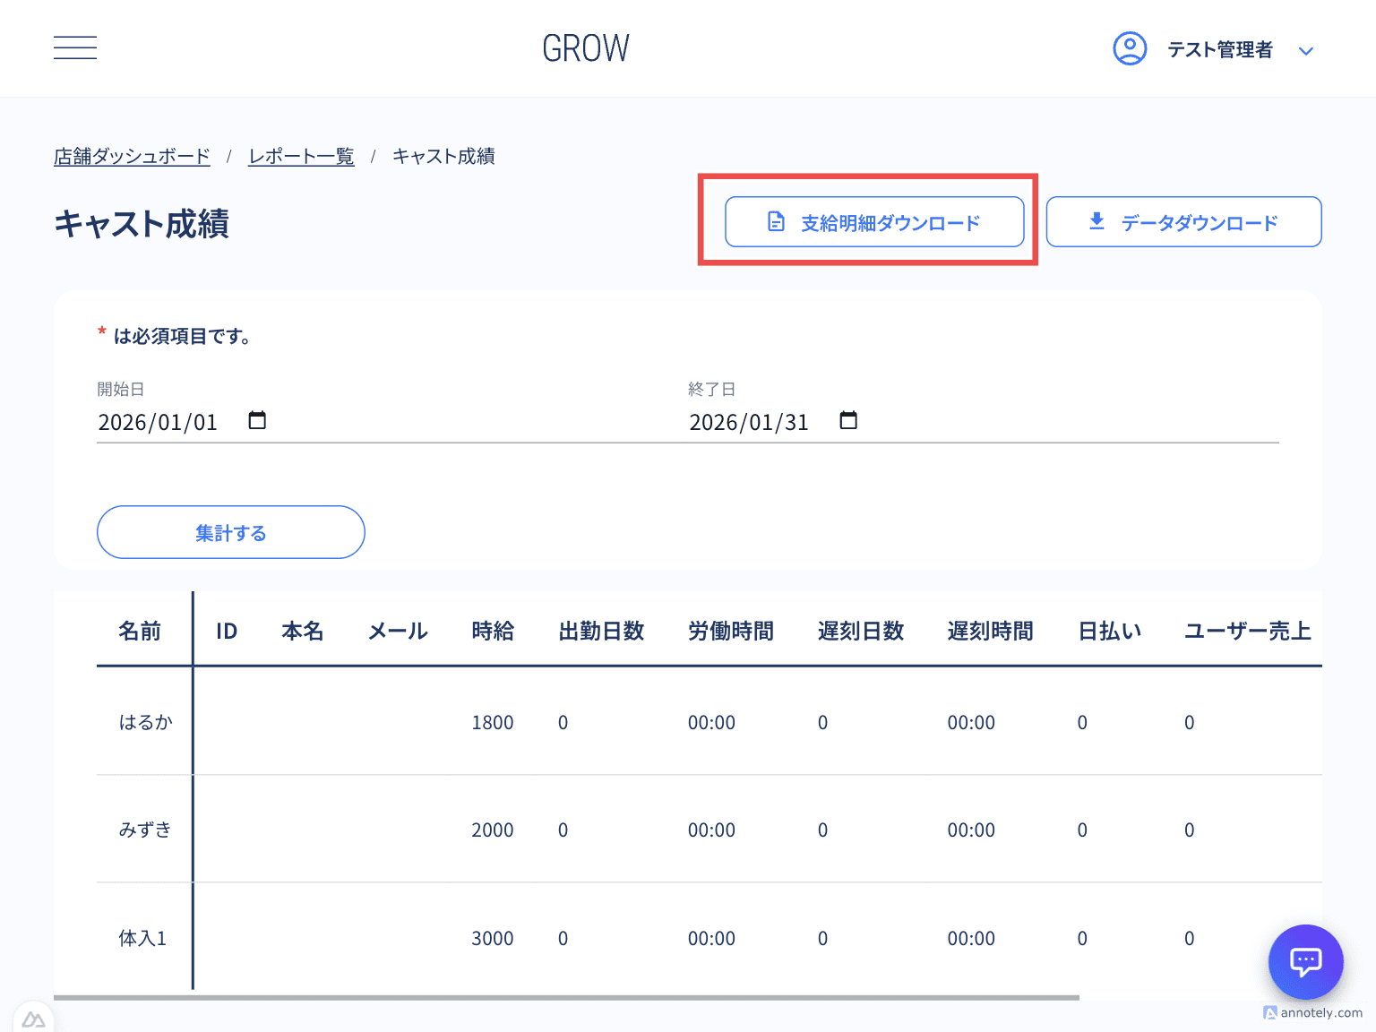The height and width of the screenshot is (1032, 1376).
Task: Click the テスト管理者 user name
Action: (x=1219, y=50)
